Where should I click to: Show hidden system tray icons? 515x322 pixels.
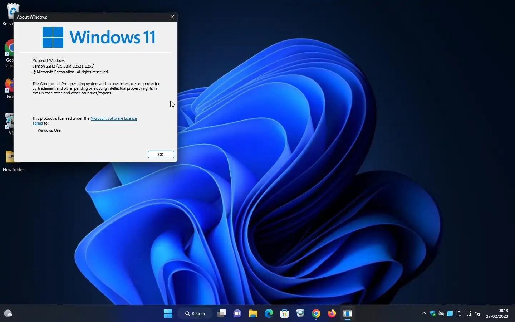[424, 314]
